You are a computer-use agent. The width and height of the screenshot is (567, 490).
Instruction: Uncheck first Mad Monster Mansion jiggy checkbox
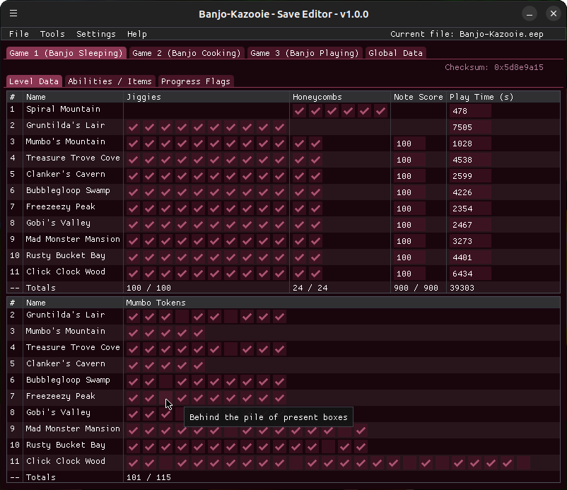pos(134,241)
